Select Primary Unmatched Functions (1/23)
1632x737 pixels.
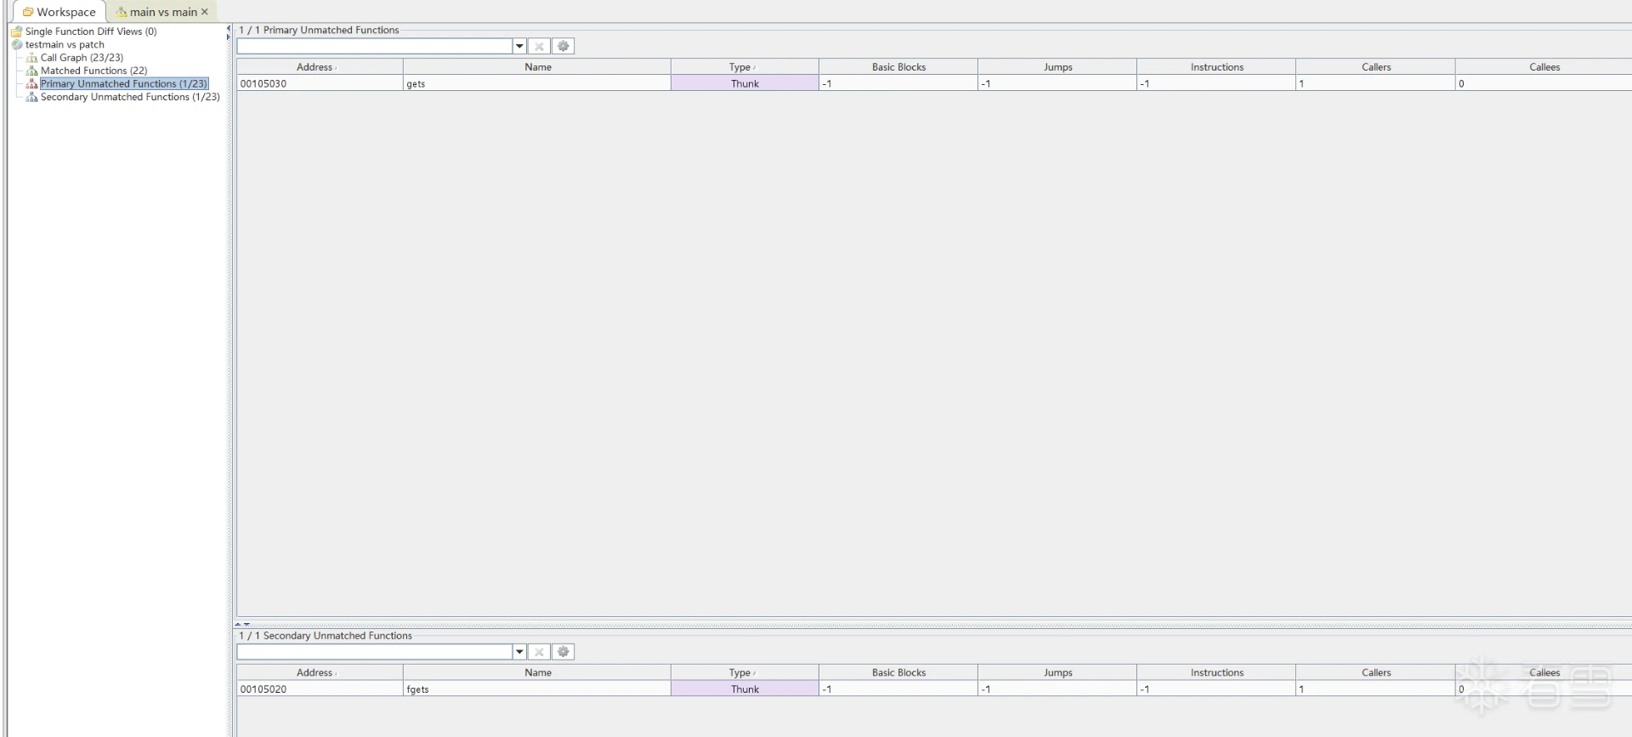tap(124, 84)
